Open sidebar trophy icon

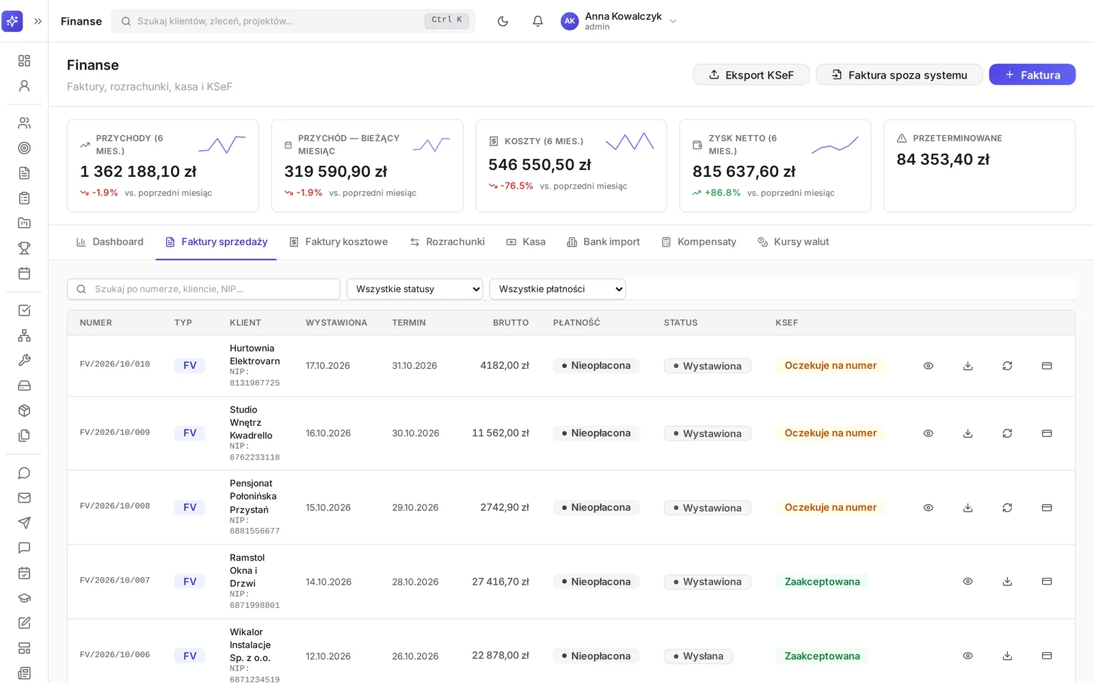24,248
